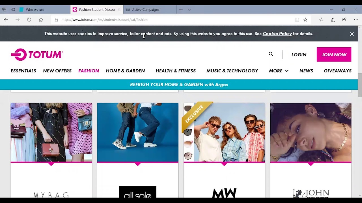
Task: Click the share page icon
Action: pyautogui.click(x=344, y=20)
